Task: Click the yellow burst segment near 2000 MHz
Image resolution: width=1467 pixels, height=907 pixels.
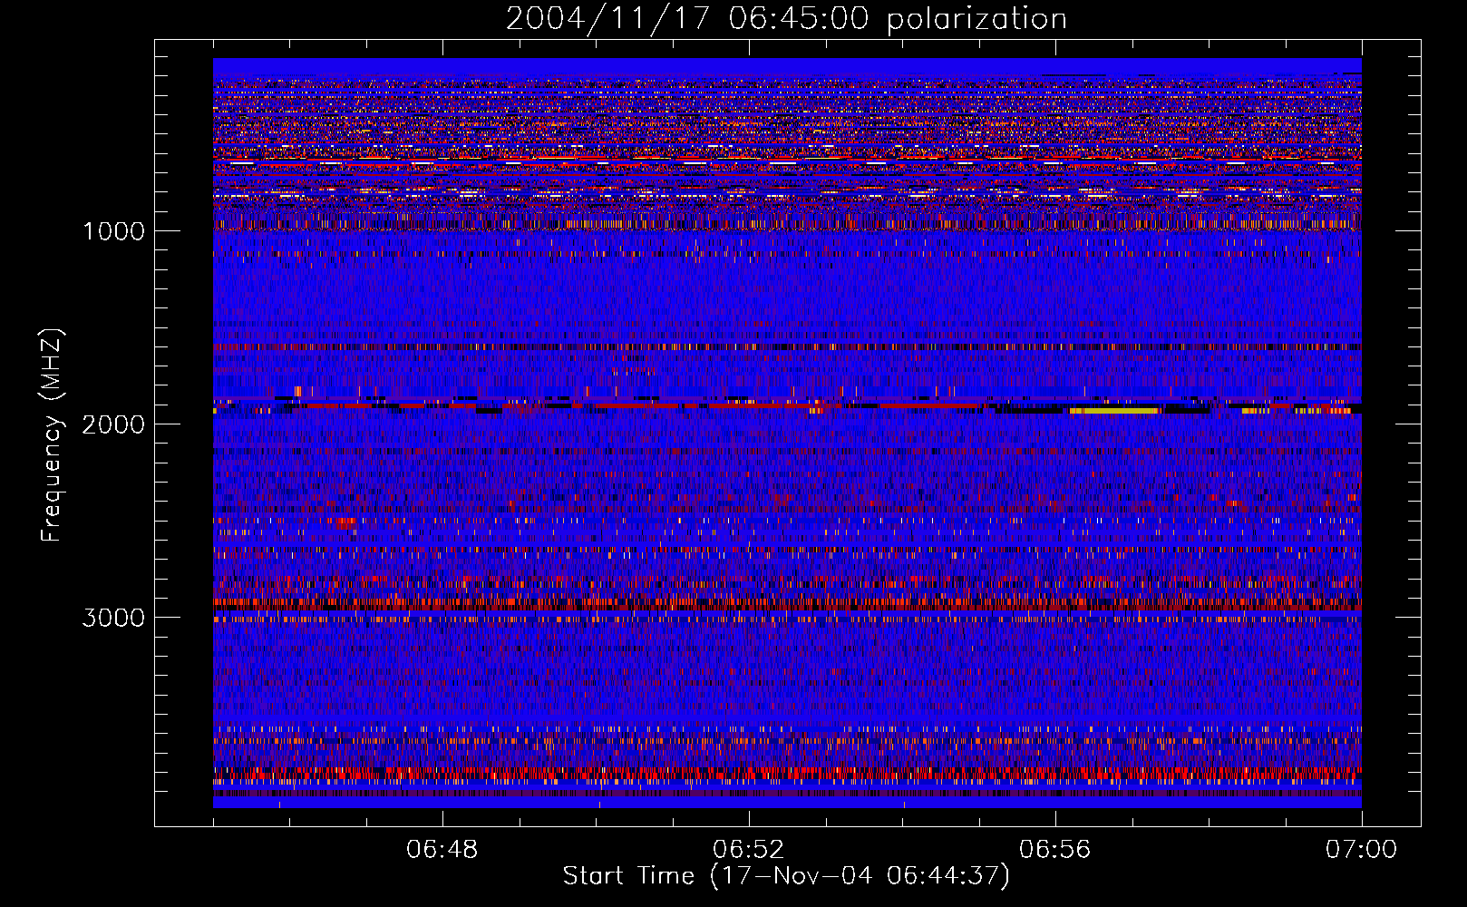Action: coord(1114,411)
